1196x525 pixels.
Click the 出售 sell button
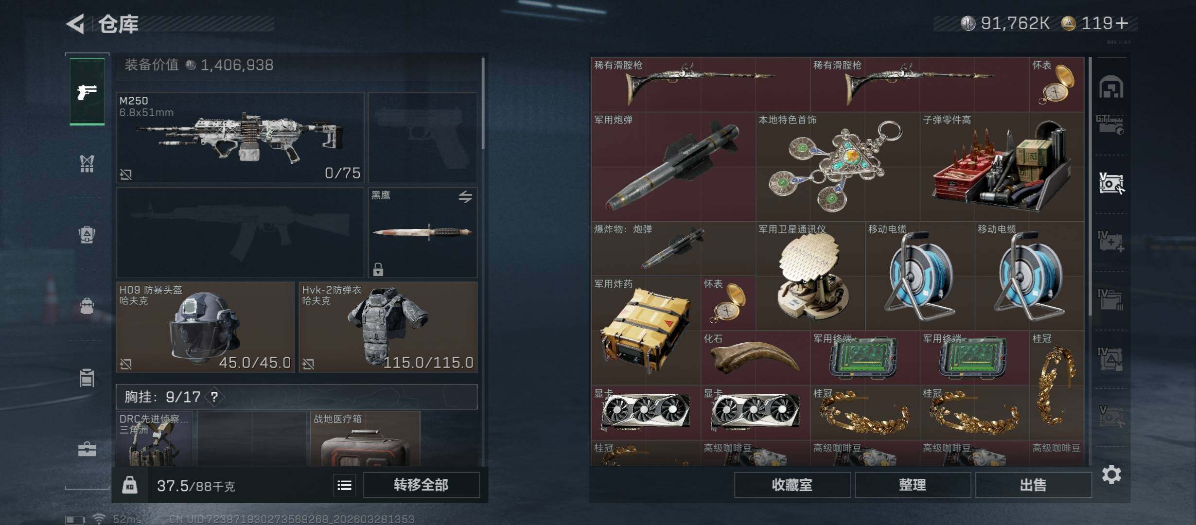click(x=1033, y=485)
